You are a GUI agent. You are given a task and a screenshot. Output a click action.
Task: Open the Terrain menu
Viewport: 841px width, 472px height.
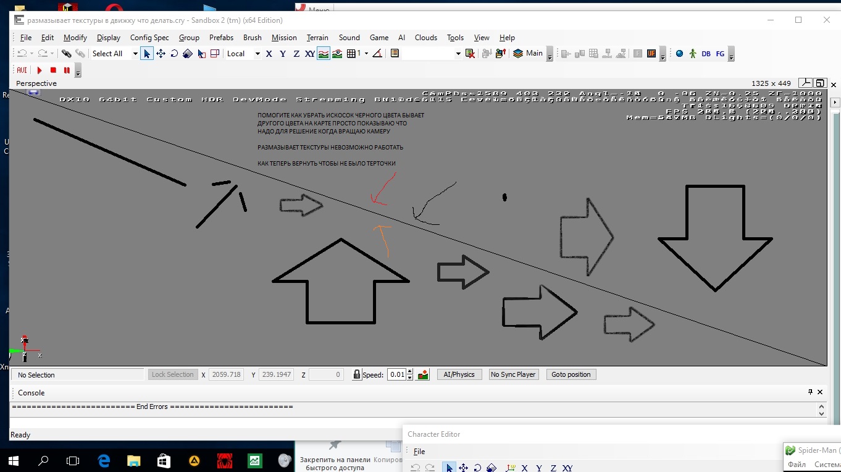point(317,38)
